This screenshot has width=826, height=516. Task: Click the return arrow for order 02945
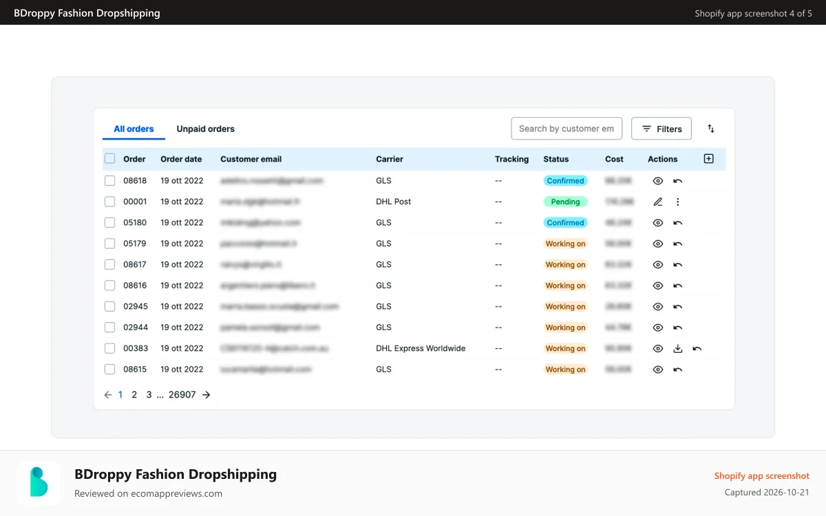677,307
